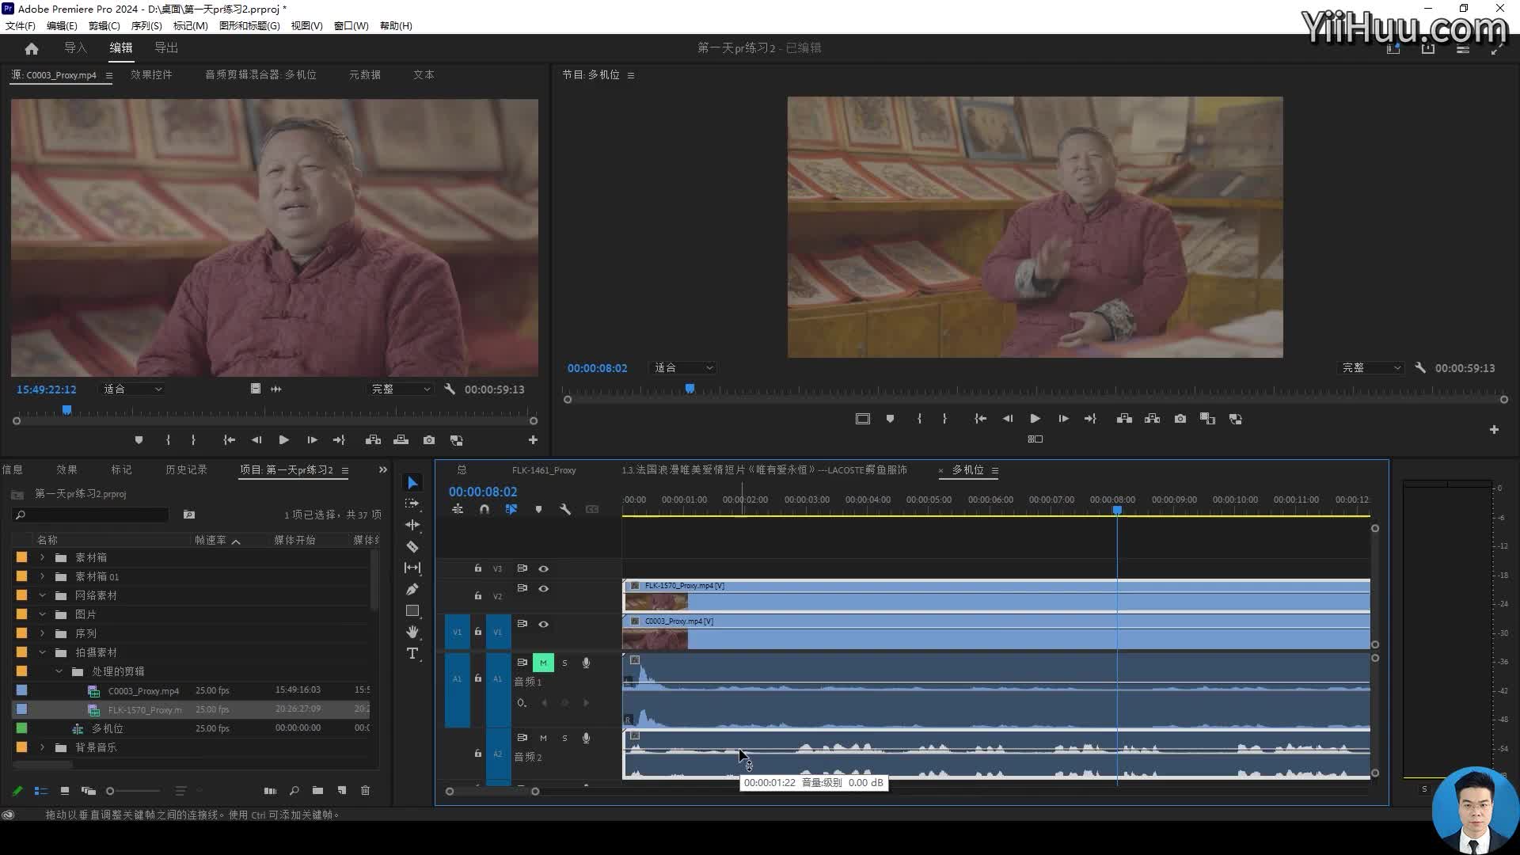Collapse the 拍摄素材 bin

[x=42, y=653]
